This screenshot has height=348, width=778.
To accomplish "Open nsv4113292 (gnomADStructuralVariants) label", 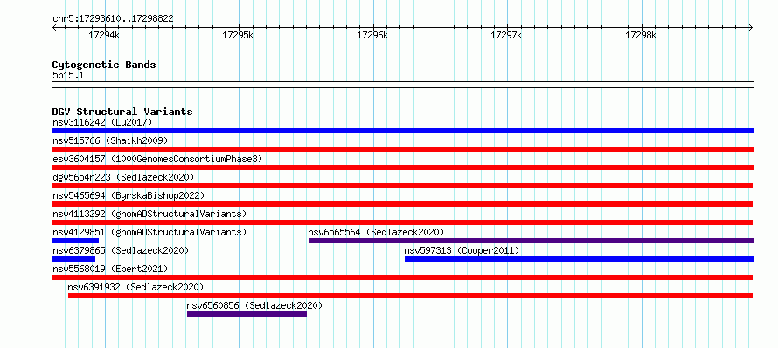I will (149, 214).
